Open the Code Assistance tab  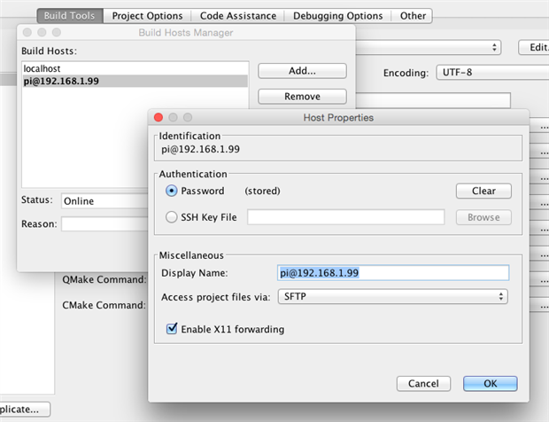(x=236, y=16)
